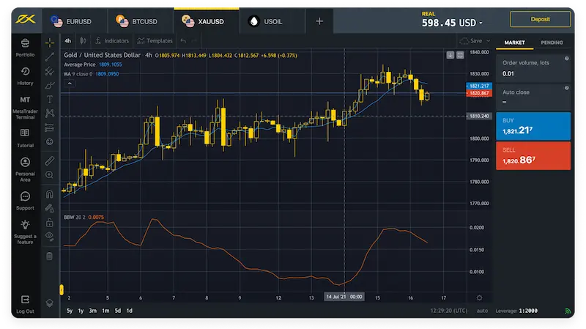The height and width of the screenshot is (329, 586).
Task: Open the History section in sidebar
Action: tap(25, 75)
